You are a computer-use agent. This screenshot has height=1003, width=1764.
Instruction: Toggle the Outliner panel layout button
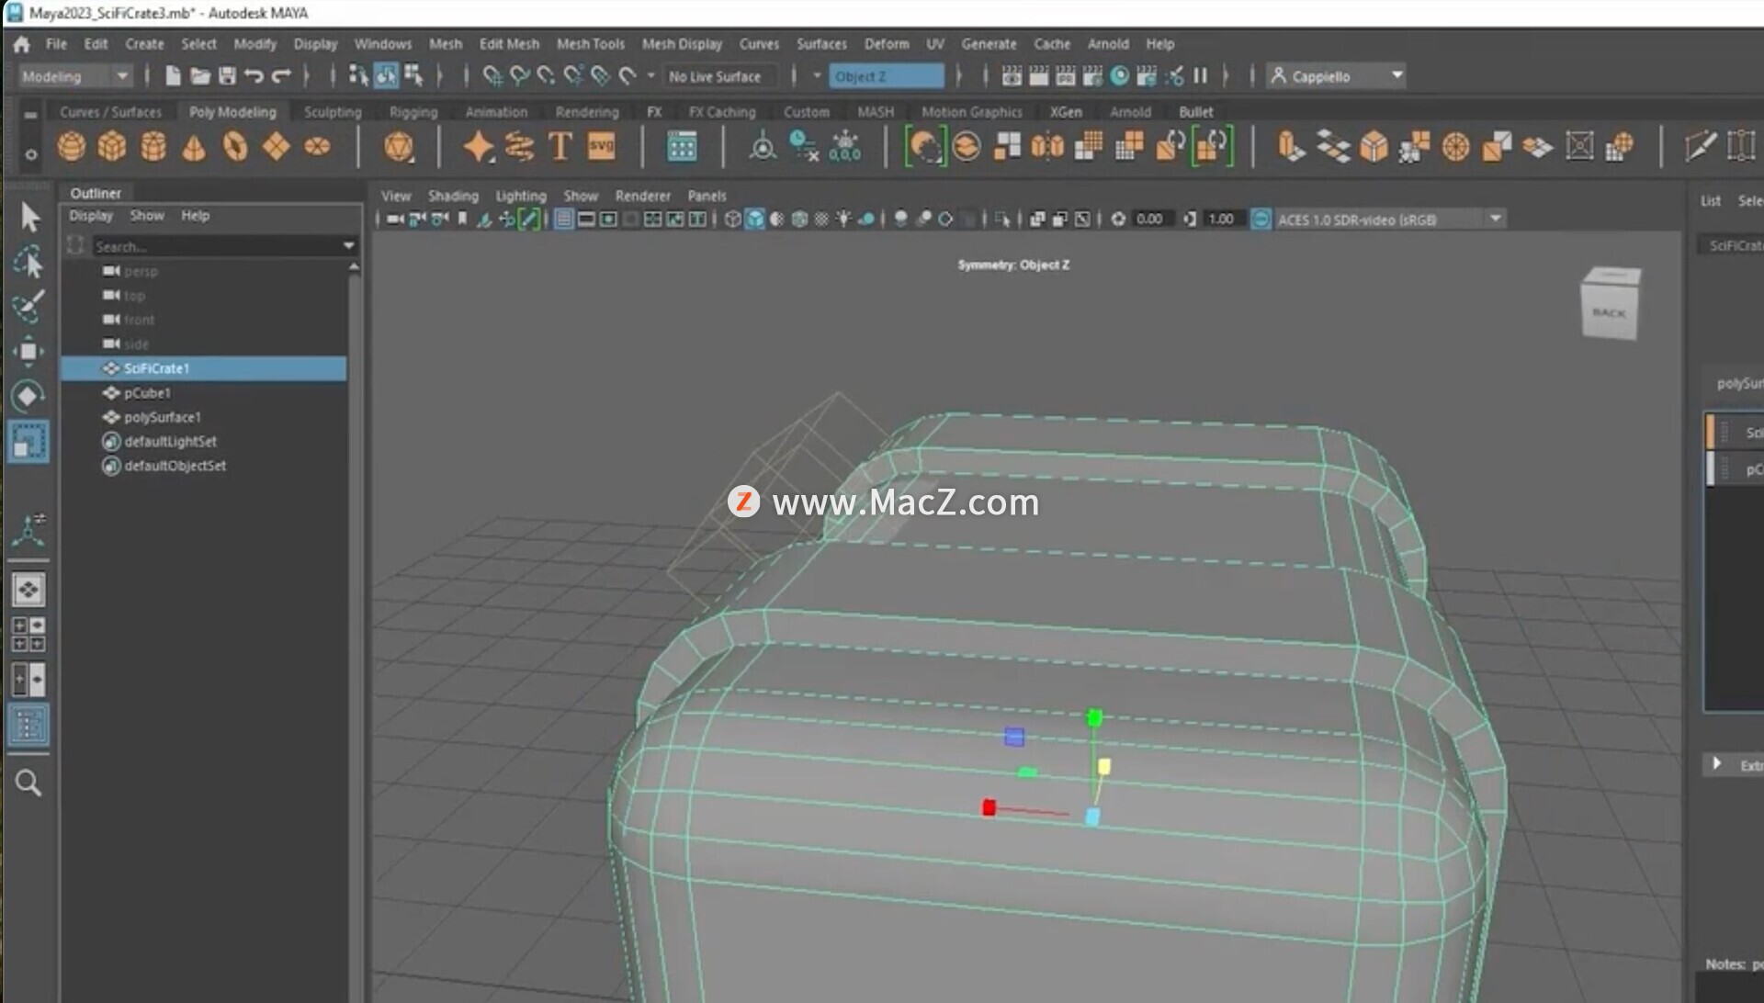pos(28,726)
